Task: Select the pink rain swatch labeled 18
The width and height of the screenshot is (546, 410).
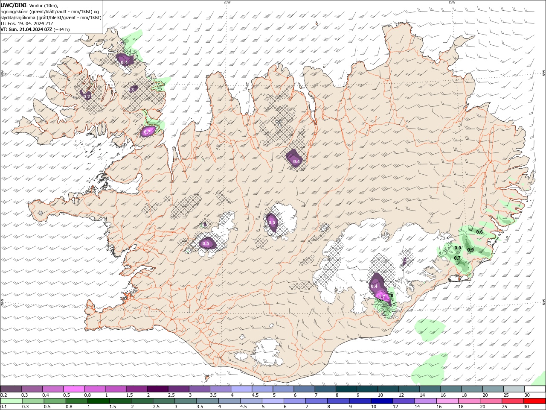Action: tap(469, 401)
